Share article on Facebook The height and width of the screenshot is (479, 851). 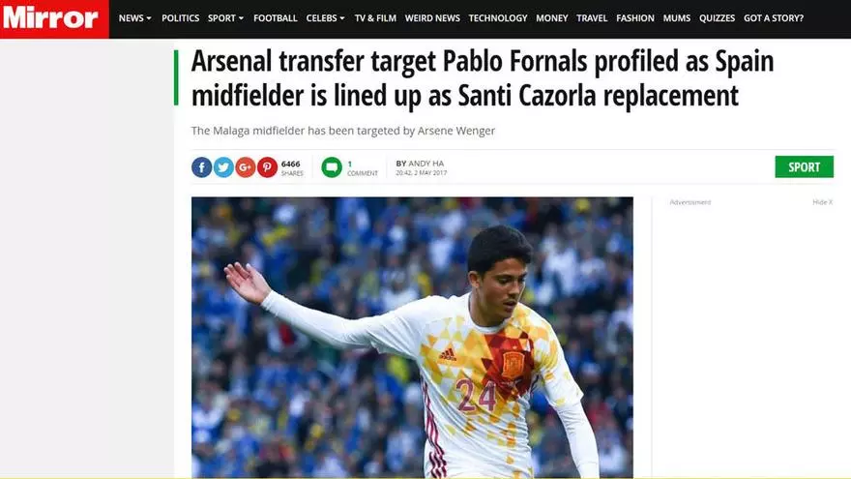click(x=201, y=167)
